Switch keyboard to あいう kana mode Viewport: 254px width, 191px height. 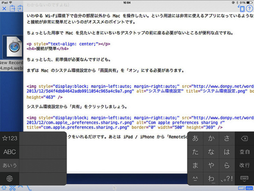[x=10, y=165]
